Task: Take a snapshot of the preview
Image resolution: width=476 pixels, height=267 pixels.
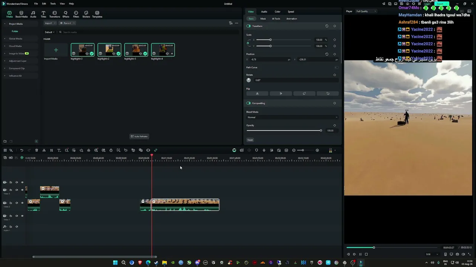Action: [x=457, y=254]
